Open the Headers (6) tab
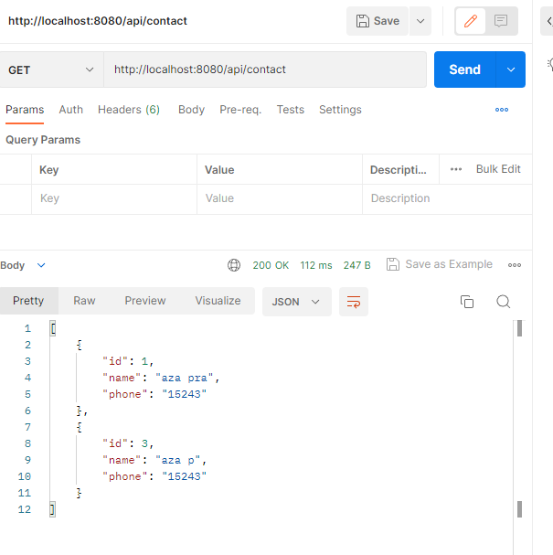 click(x=129, y=110)
